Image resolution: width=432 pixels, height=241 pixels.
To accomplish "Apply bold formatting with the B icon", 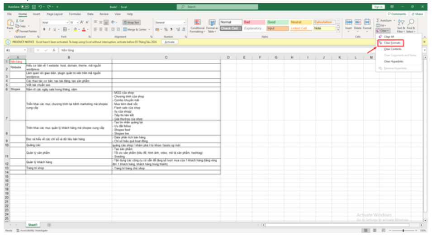I will tap(44, 29).
